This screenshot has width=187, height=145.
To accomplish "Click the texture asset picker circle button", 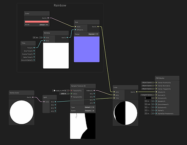I will [x=65, y=91].
